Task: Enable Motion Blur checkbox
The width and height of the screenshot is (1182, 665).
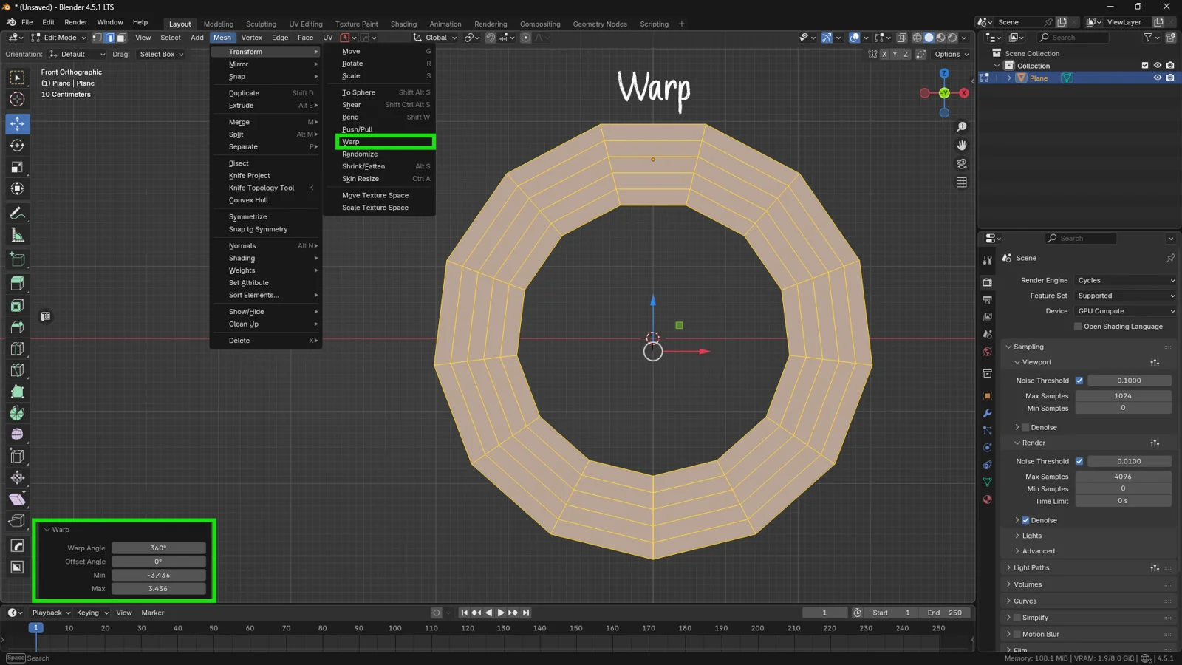Action: [1017, 634]
